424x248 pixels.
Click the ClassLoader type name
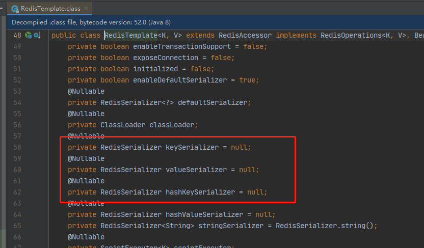tap(123, 125)
